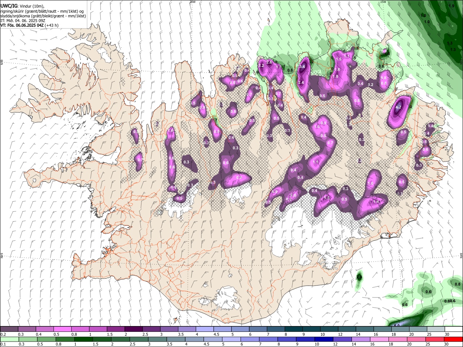Viewport: 463px width, 347px height.
Task: Select the pale gray 25 swatch in the snow legend
Action: click(x=436, y=329)
